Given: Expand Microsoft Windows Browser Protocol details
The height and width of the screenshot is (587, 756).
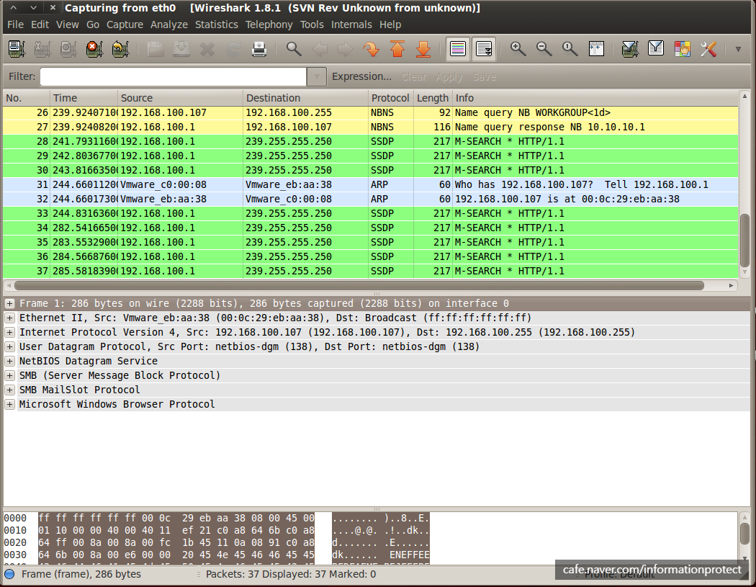Looking at the screenshot, I should (x=9, y=404).
